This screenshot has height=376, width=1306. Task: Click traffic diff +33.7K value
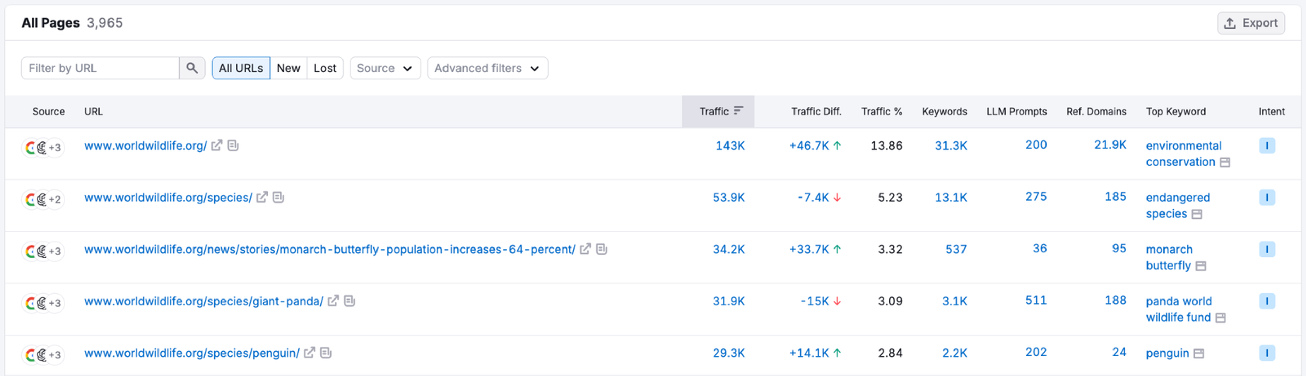[x=809, y=249]
